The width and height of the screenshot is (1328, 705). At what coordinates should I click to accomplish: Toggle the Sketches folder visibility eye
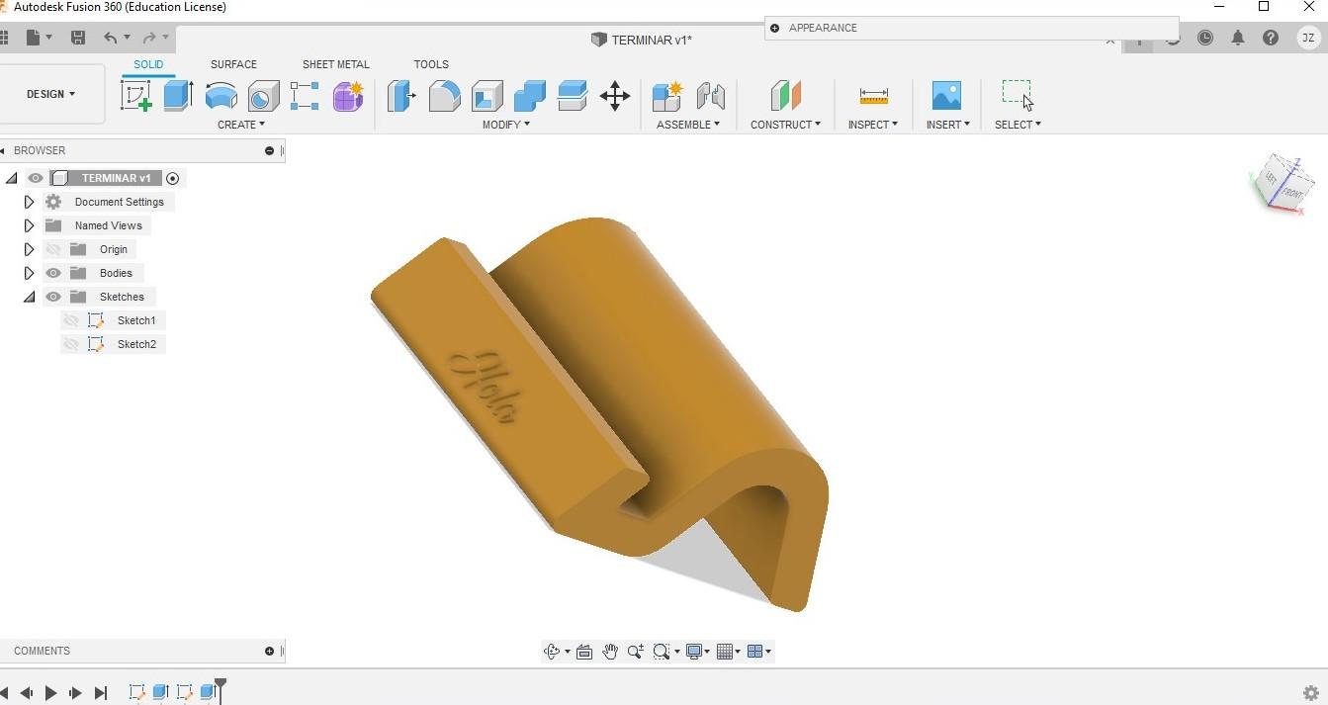click(x=53, y=297)
